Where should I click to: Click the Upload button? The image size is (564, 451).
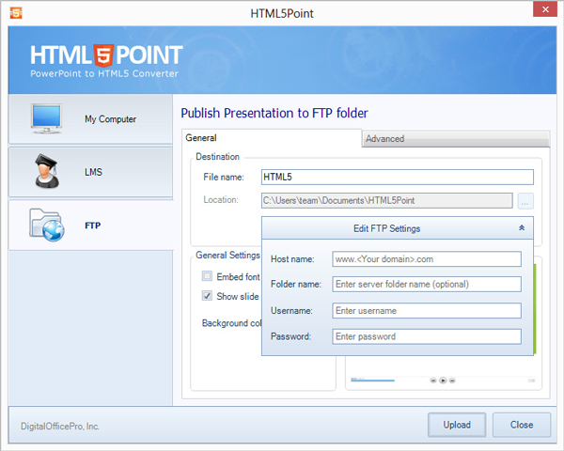click(x=457, y=425)
